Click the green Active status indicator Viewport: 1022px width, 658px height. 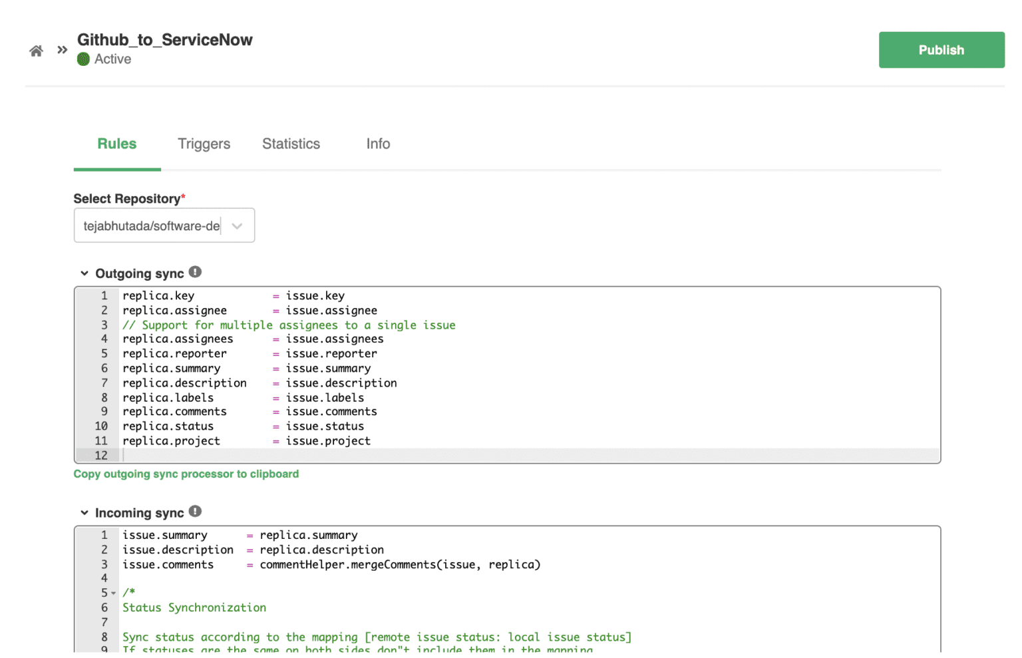[x=83, y=59]
